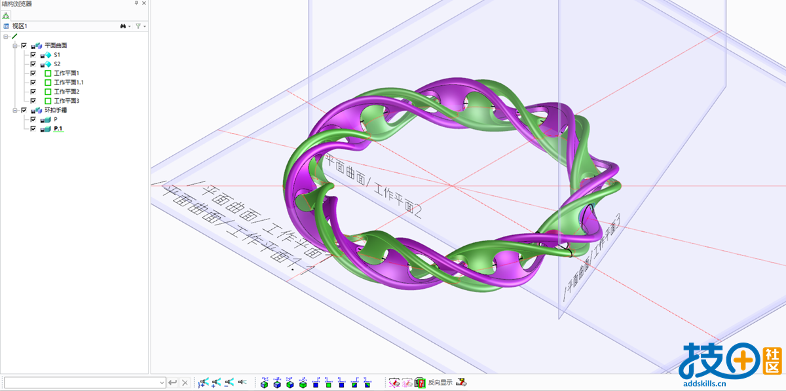Toggle the 工作平面1.1 checkbox
Screen dimensions: 786x391
(33, 83)
